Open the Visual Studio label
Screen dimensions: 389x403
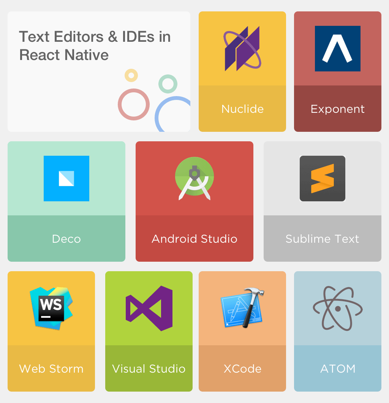149,368
